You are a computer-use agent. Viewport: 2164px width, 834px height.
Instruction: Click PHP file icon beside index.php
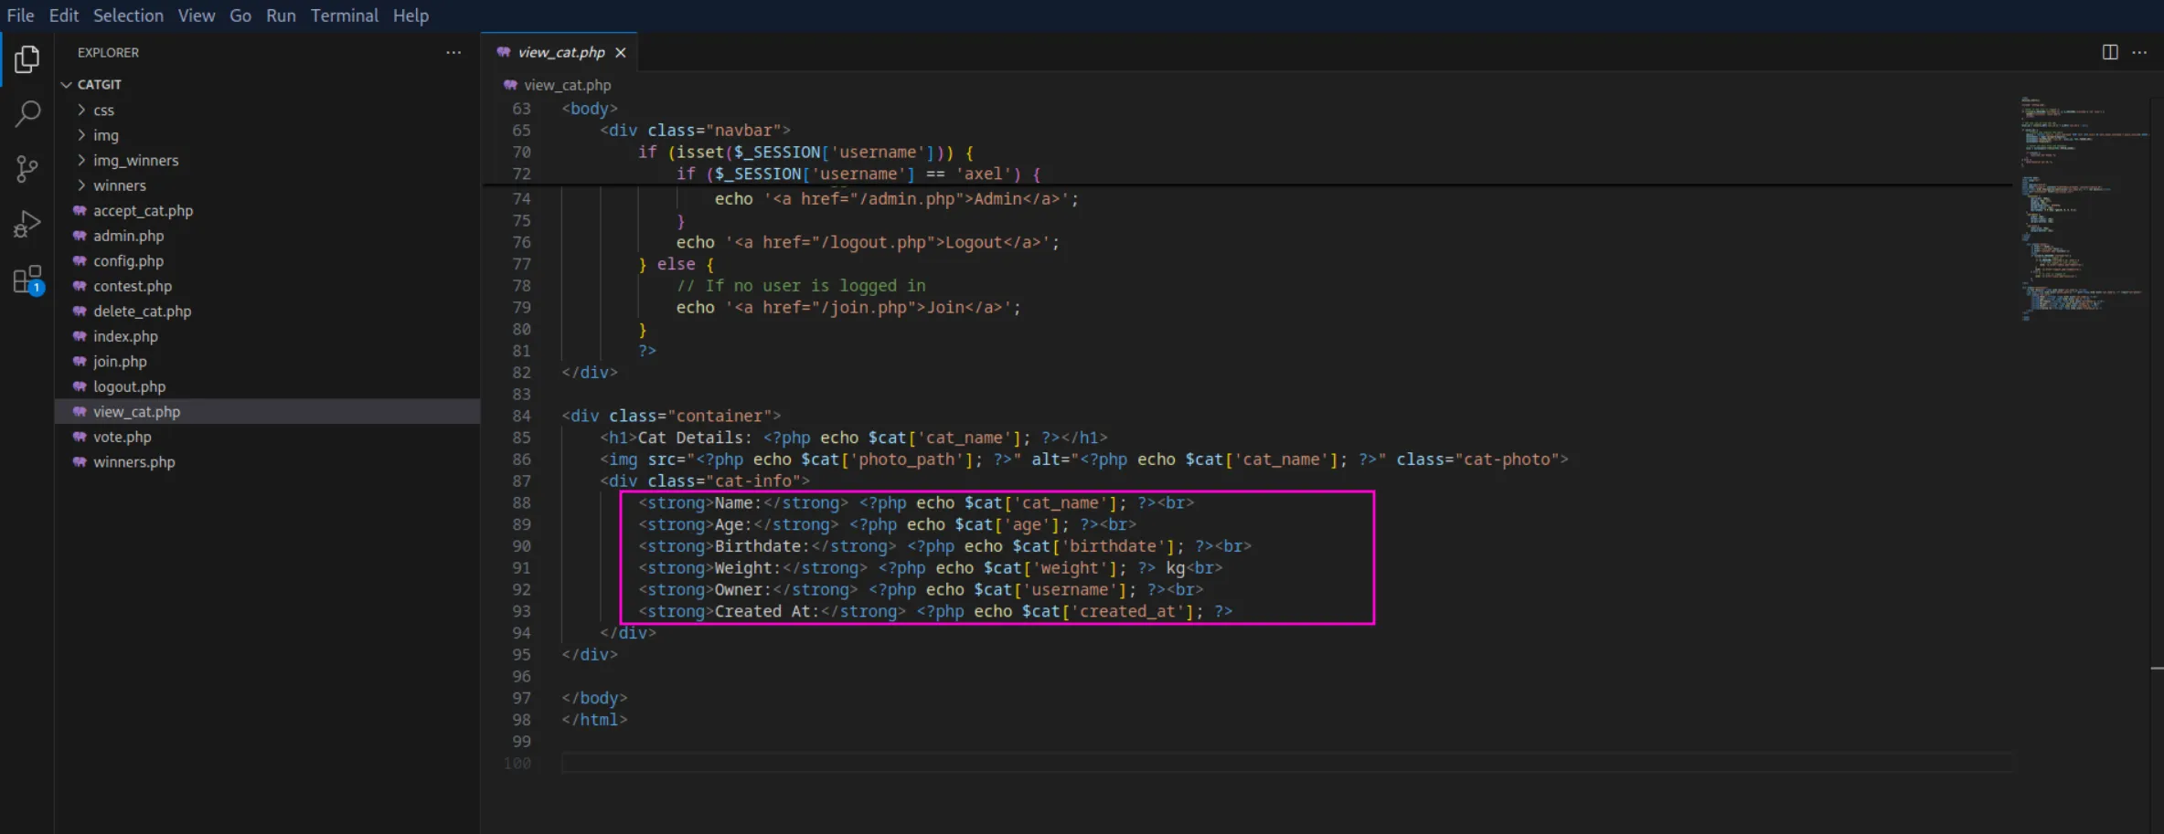pos(80,336)
